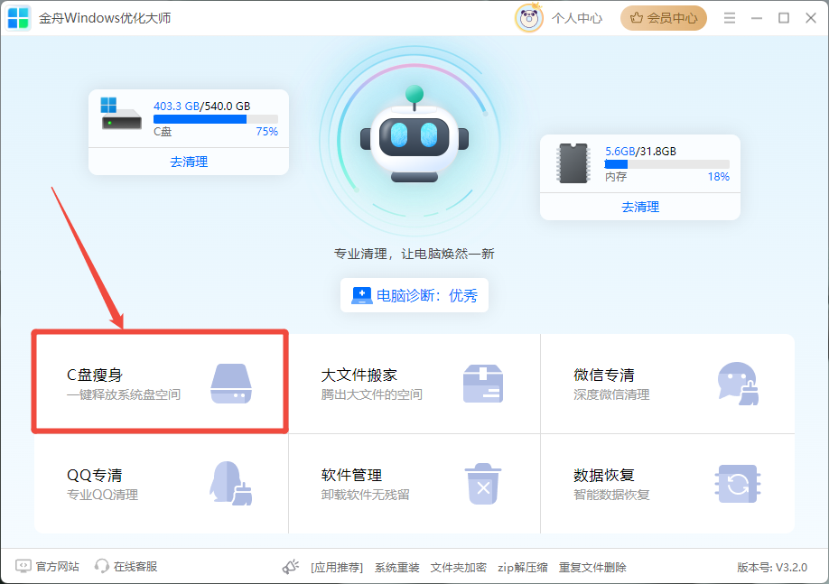The height and width of the screenshot is (584, 829).
Task: Click the zip解压缩 link
Action: (x=522, y=567)
